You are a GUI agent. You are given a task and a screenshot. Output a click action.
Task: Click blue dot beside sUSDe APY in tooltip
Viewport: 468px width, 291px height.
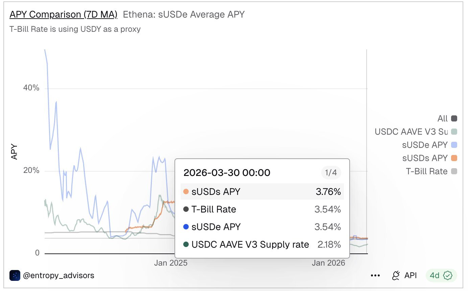(186, 227)
